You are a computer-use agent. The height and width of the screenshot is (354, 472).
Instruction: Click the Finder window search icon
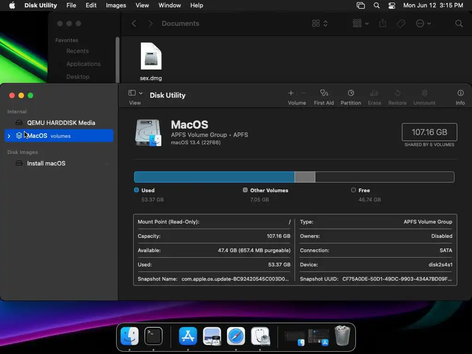(x=459, y=24)
